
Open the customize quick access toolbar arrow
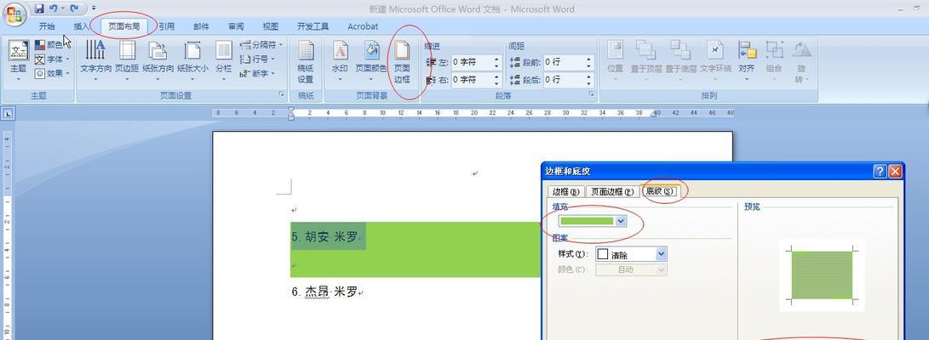[x=94, y=8]
